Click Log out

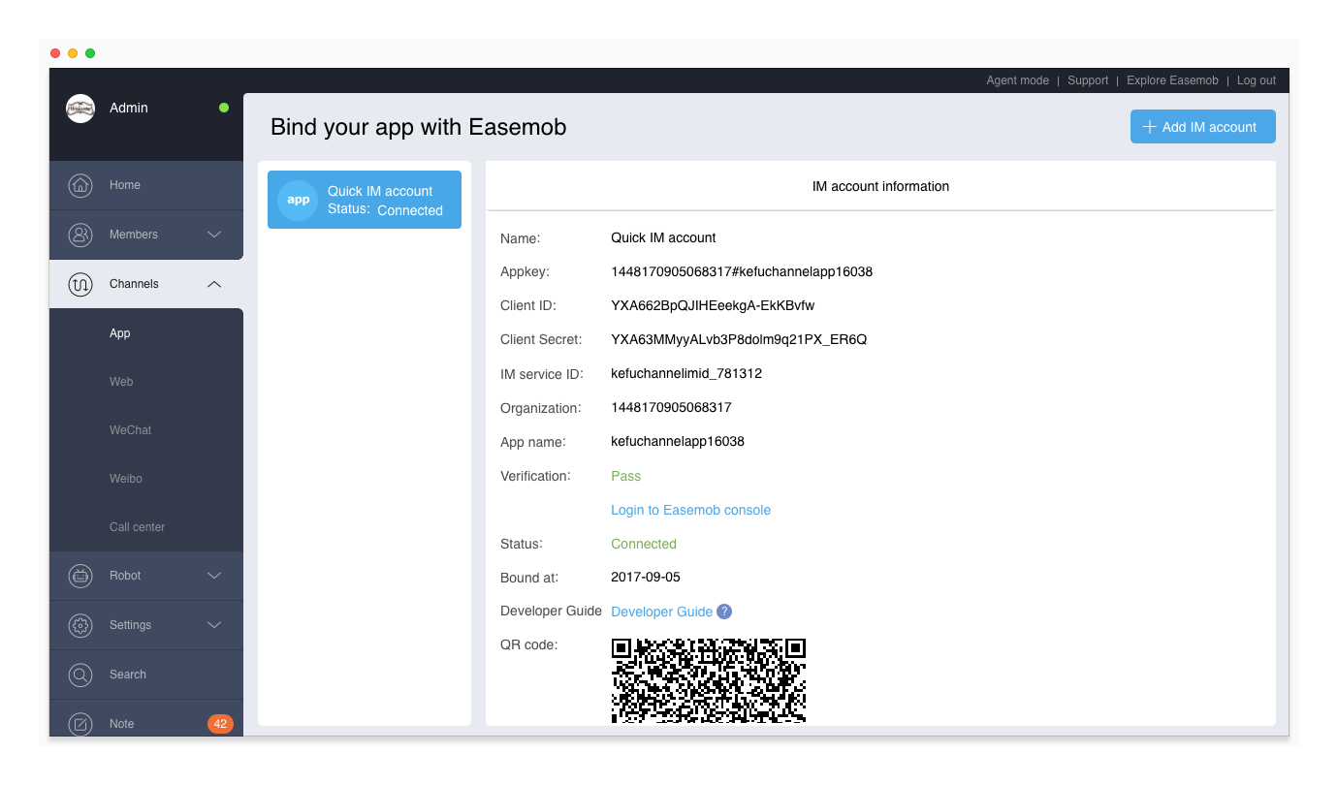coord(1257,80)
